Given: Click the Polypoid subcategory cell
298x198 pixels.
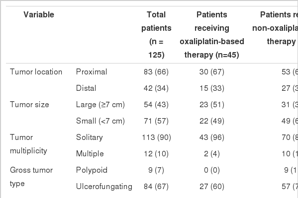Looking at the screenshot, I should [92, 170].
